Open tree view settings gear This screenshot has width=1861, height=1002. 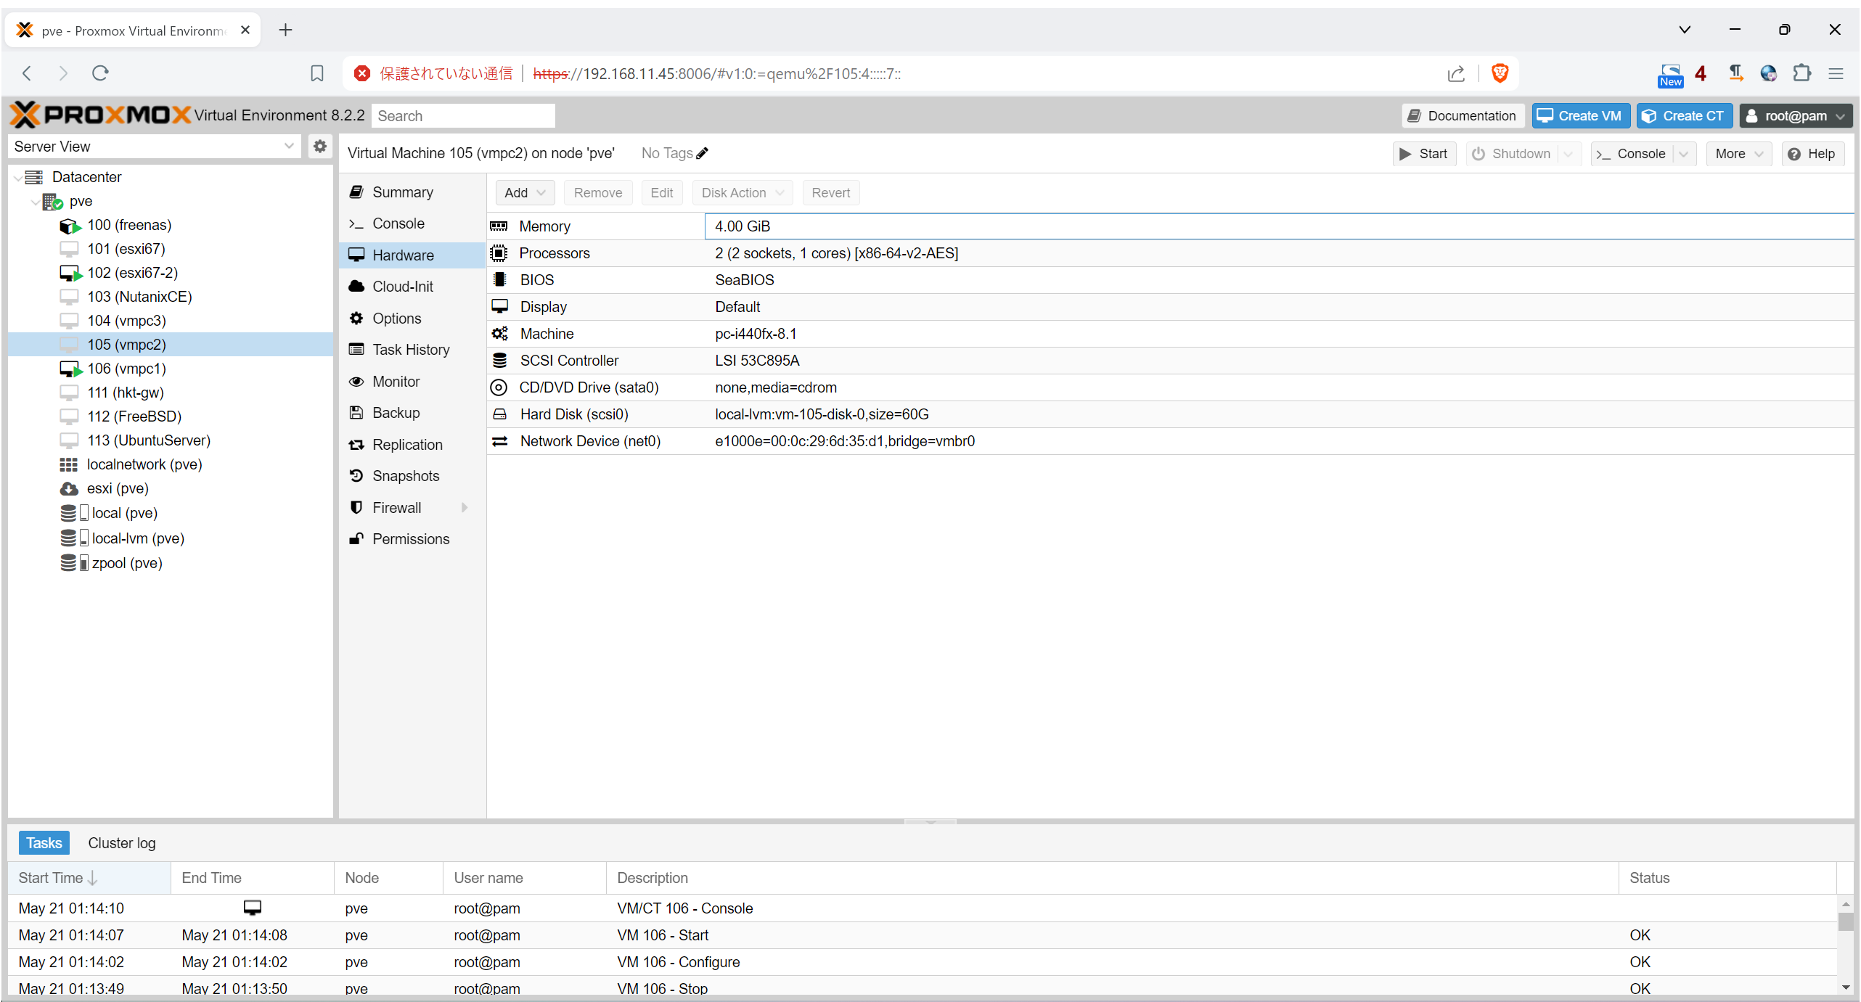pos(319,147)
